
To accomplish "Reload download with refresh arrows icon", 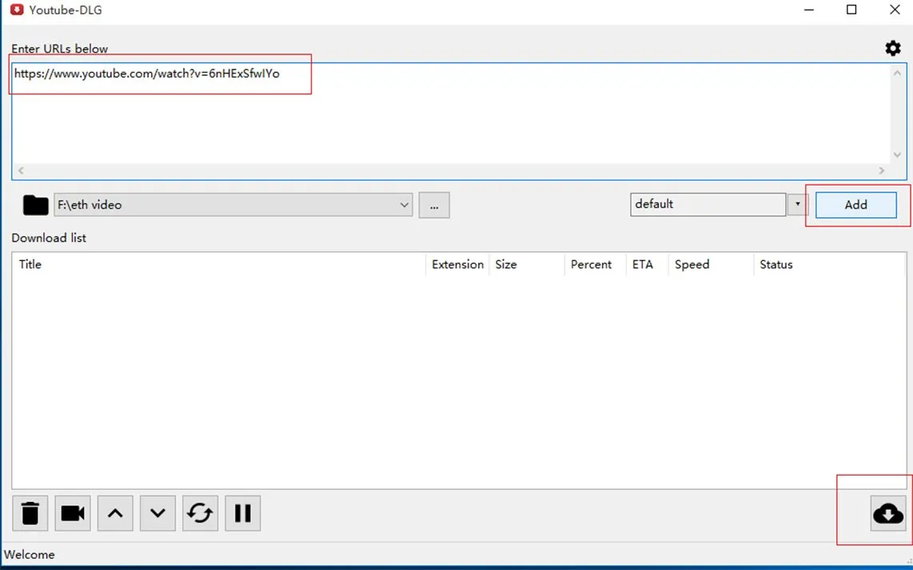I will pos(201,513).
